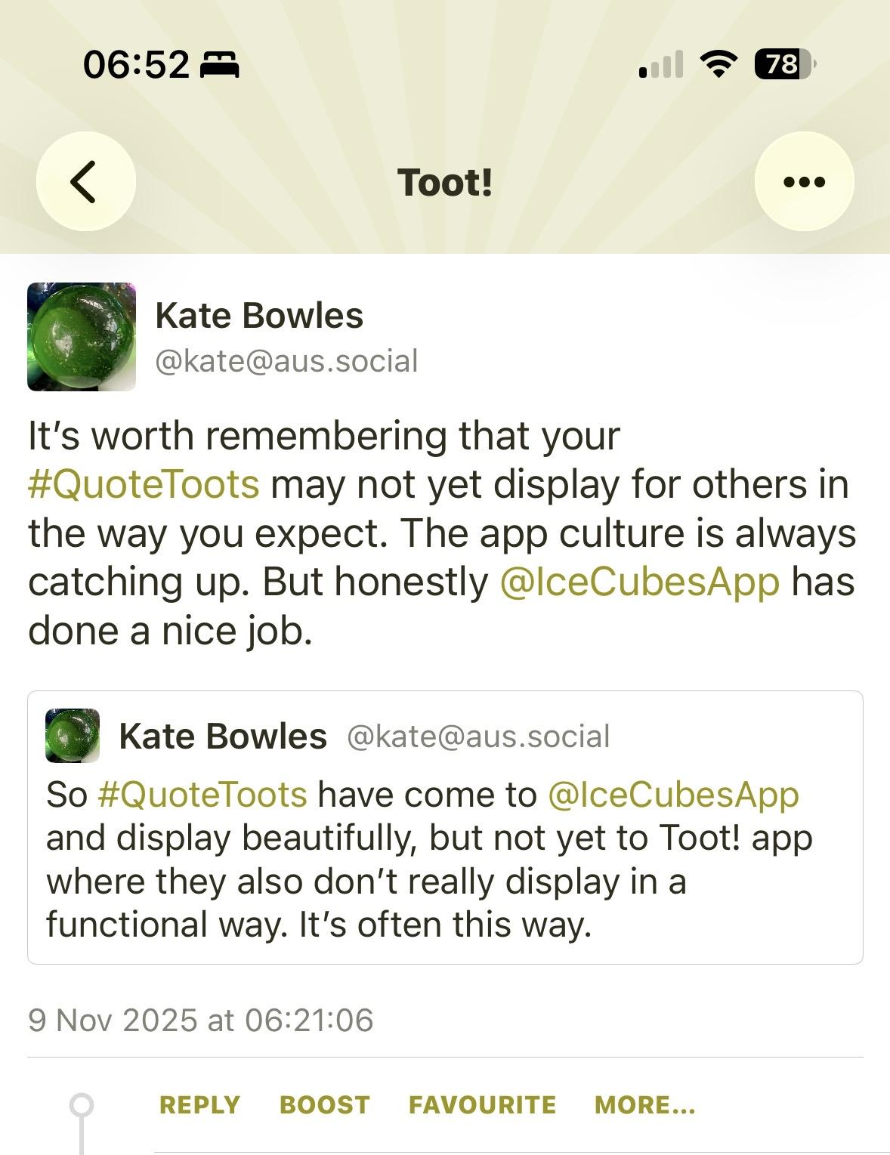Viewport: 890px width, 1155px height.
Task: Open @IceCubesApp mention in main toot
Action: 639,582
